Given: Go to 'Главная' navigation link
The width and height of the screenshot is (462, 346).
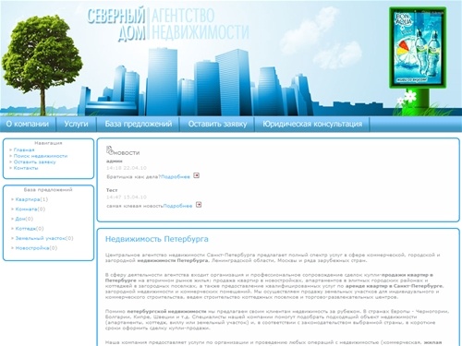Looking at the screenshot, I should [24, 149].
